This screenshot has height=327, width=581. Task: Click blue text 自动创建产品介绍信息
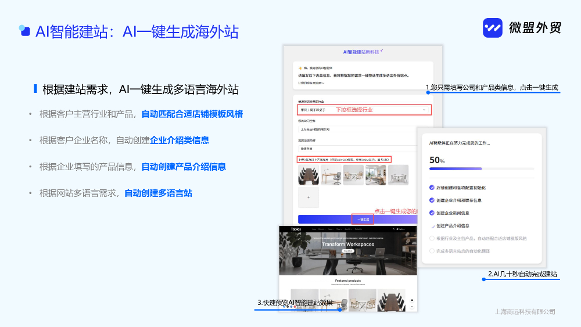click(x=184, y=167)
